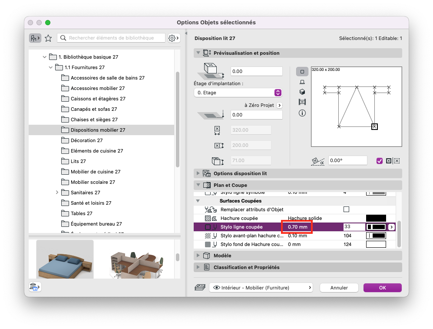Switch preview to 2D plan view
This screenshot has height=329, width=433.
click(302, 72)
